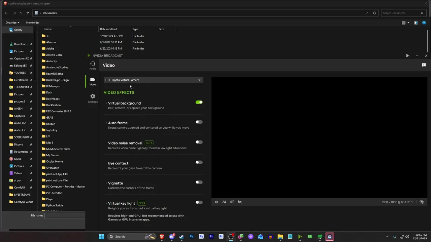Click the File name input field
This screenshot has height=242, width=431.
(x=65, y=215)
